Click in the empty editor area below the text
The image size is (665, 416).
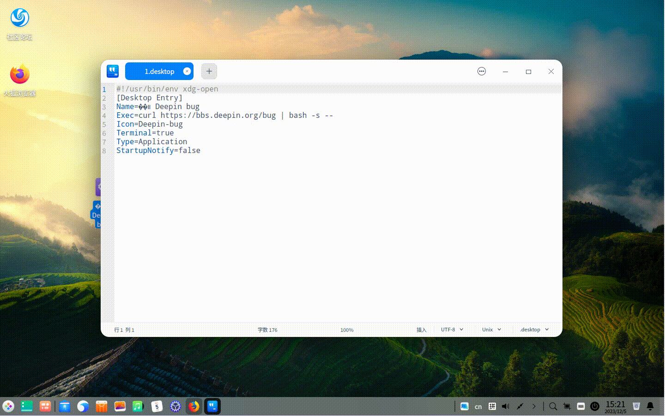(337, 238)
